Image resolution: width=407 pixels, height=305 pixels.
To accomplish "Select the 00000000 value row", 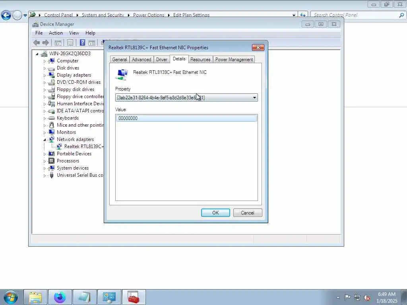I will point(186,118).
